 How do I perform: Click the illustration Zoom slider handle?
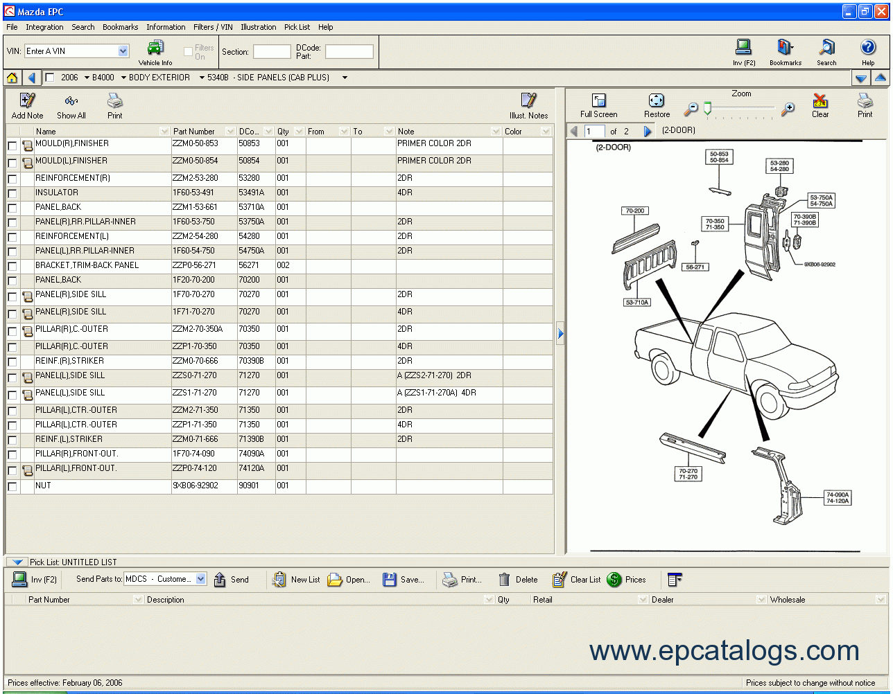[707, 109]
